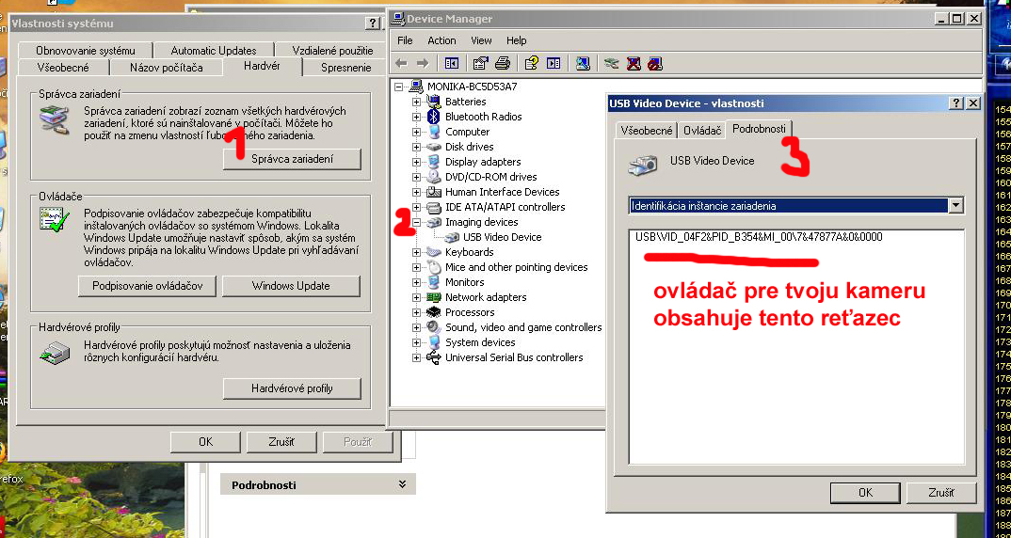Click Bluetooth Radios icon in device tree
This screenshot has height=538, width=1011.
pos(434,117)
